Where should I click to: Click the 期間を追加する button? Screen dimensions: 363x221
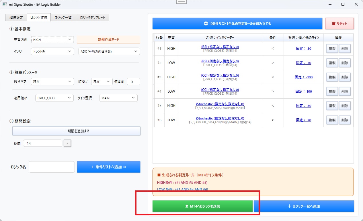tap(76, 131)
